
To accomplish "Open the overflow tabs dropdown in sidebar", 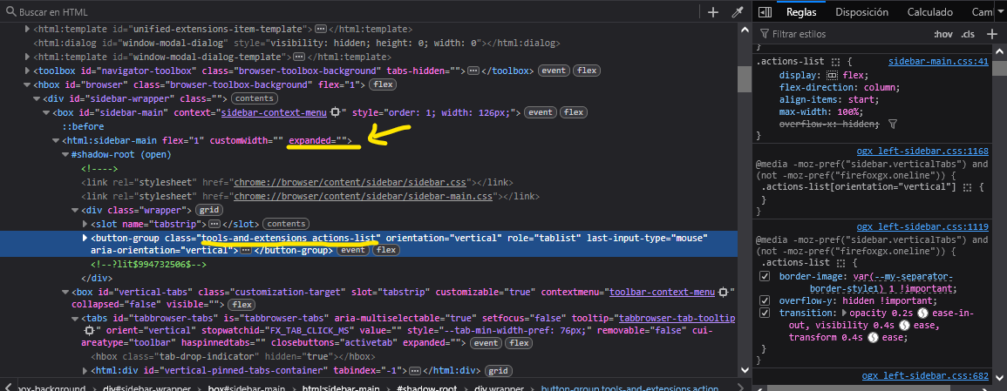I will (x=1000, y=12).
